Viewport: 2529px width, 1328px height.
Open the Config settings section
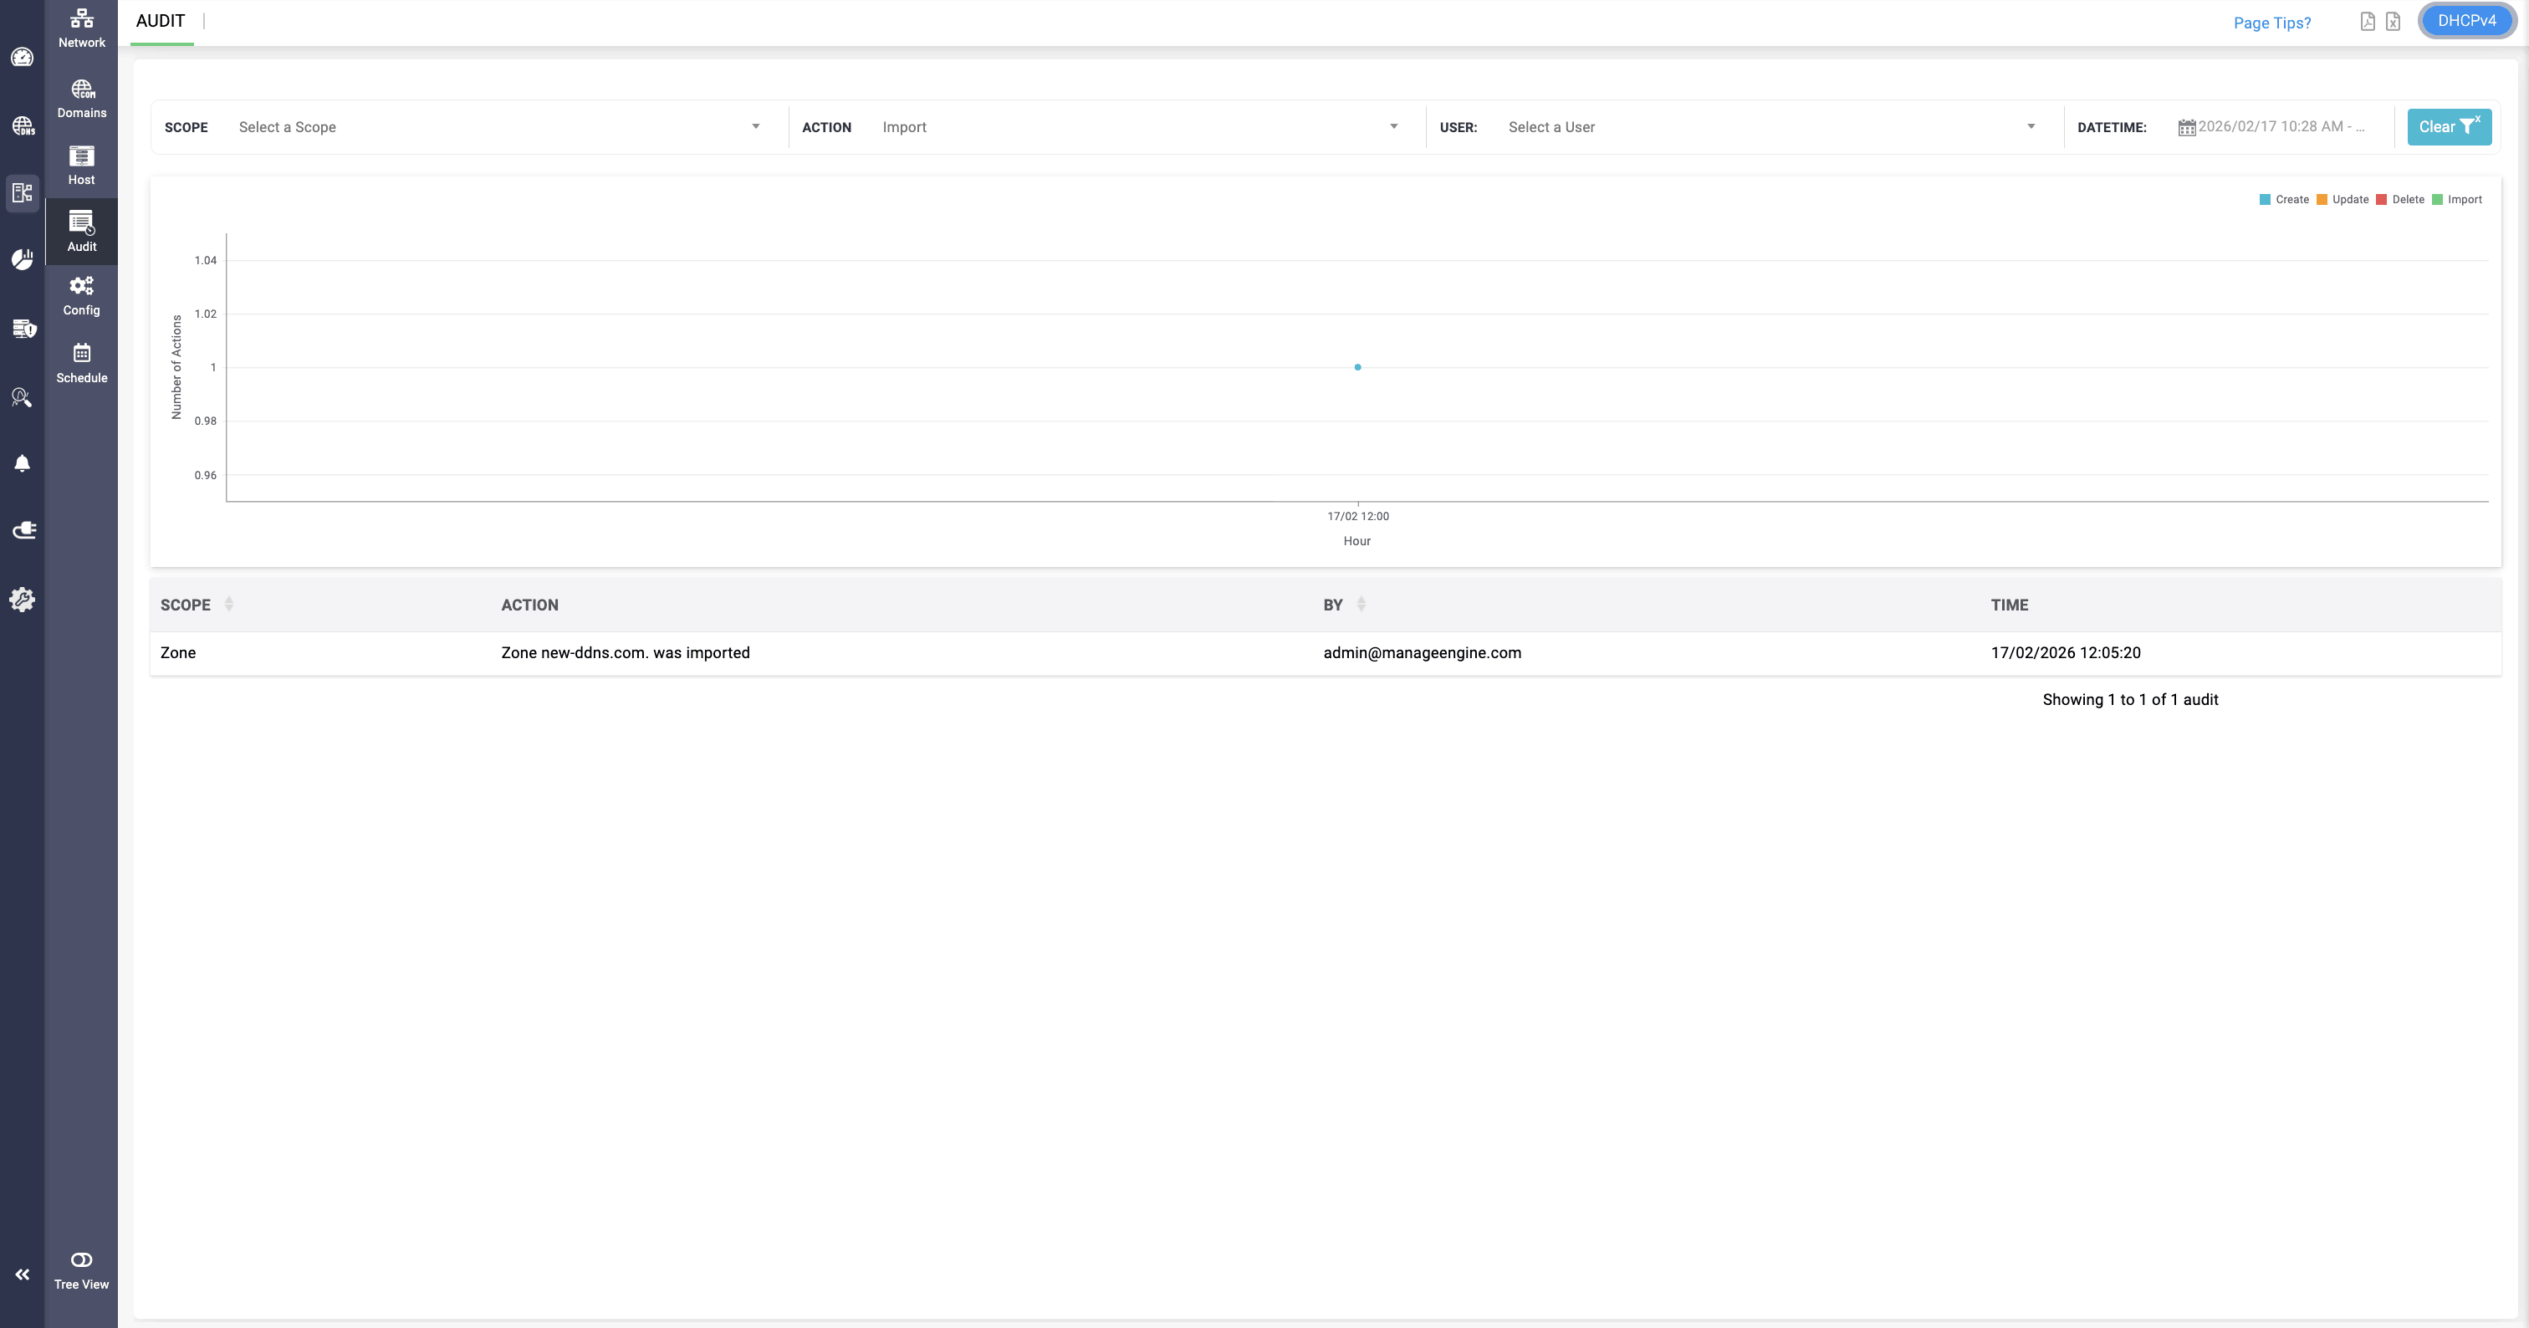click(x=81, y=295)
